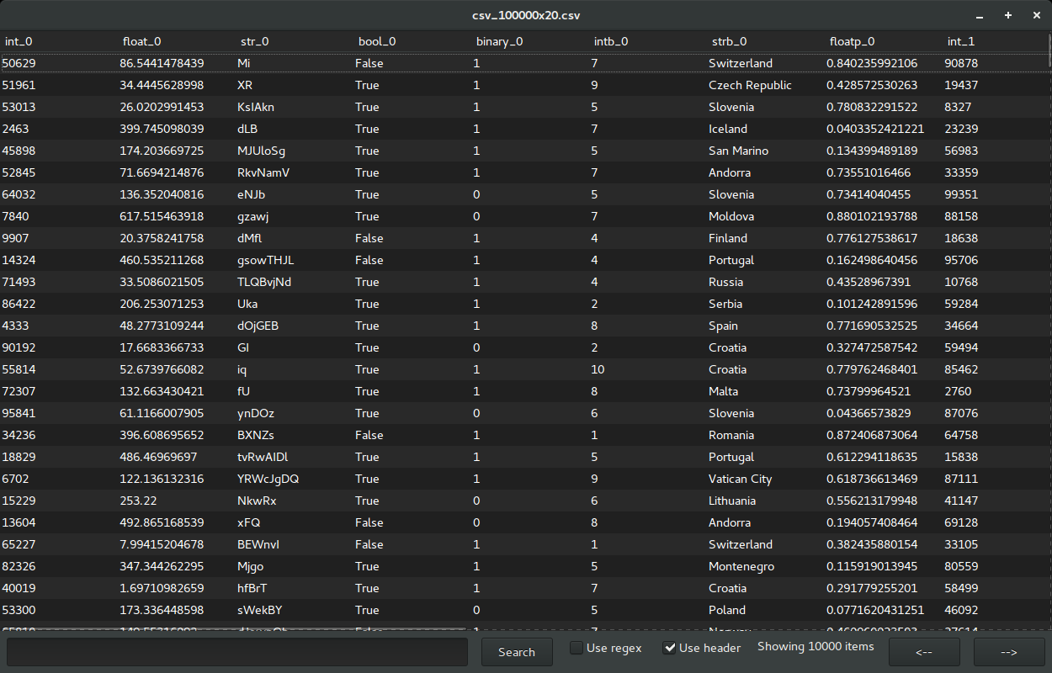Select the strb_0 column header
Viewport: 1052px width, 673px height.
click(x=766, y=41)
